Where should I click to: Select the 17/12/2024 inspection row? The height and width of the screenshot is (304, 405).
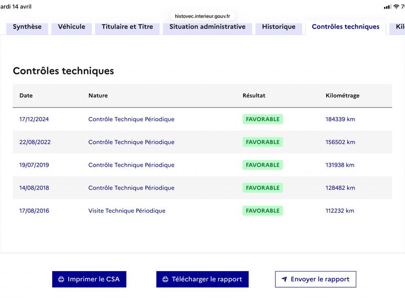(202, 119)
